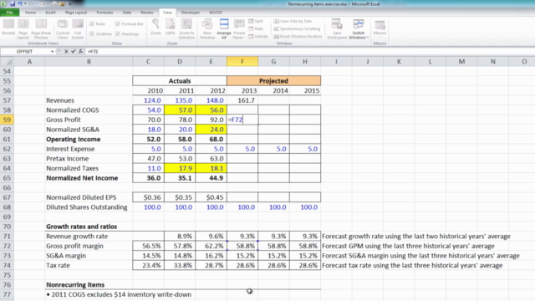Select 2014 Interest Expense cell 5.0
This screenshot has height=301, width=535.
point(273,149)
